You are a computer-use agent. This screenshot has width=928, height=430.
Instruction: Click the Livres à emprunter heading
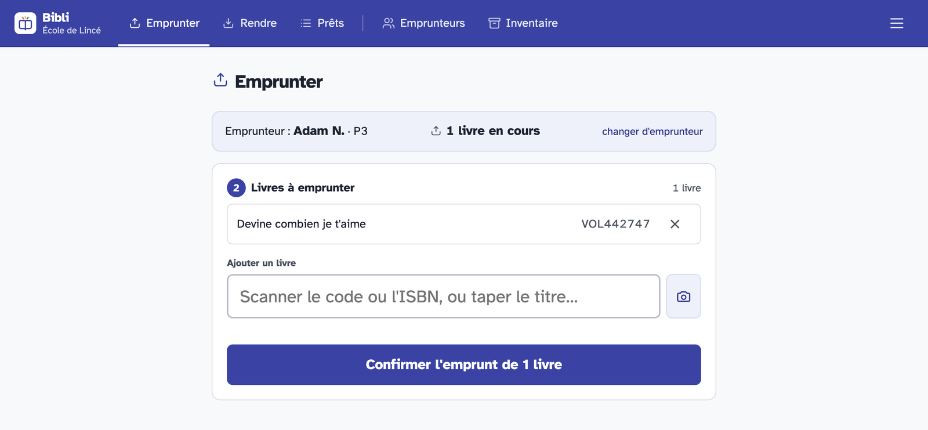pyautogui.click(x=303, y=187)
